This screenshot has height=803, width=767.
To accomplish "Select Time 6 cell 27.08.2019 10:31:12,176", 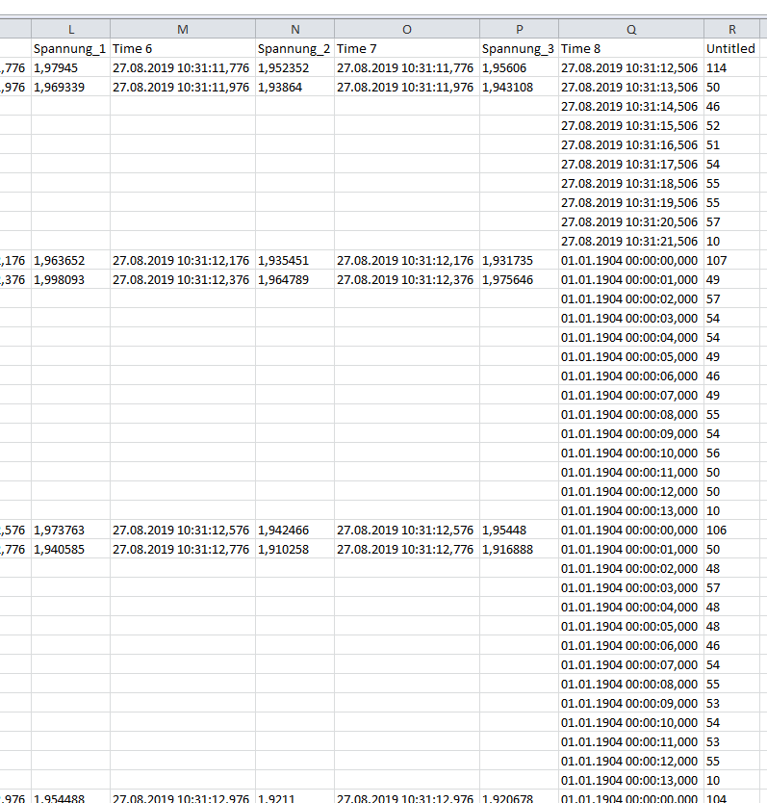I will pyautogui.click(x=183, y=260).
